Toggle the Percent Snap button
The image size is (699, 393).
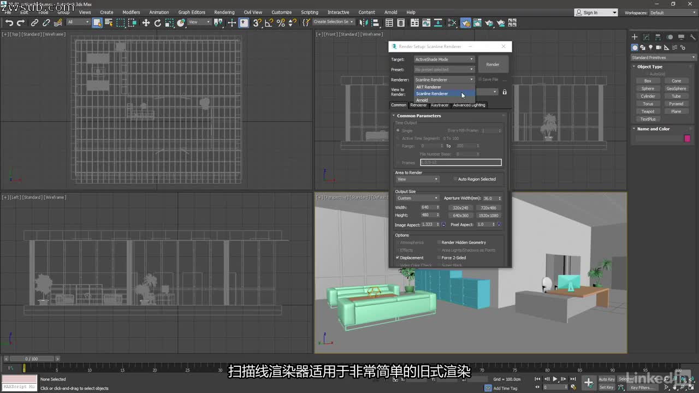point(281,23)
